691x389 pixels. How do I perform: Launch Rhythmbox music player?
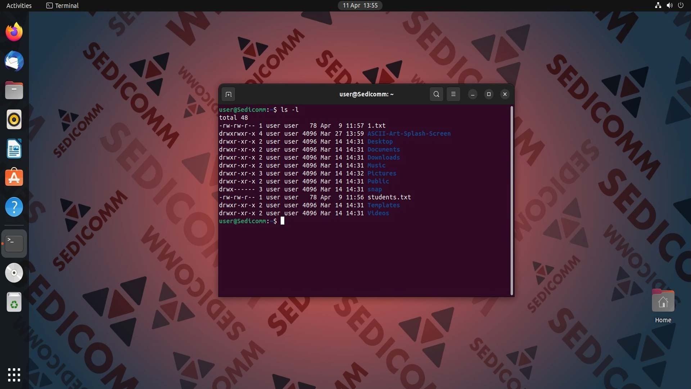point(14,120)
